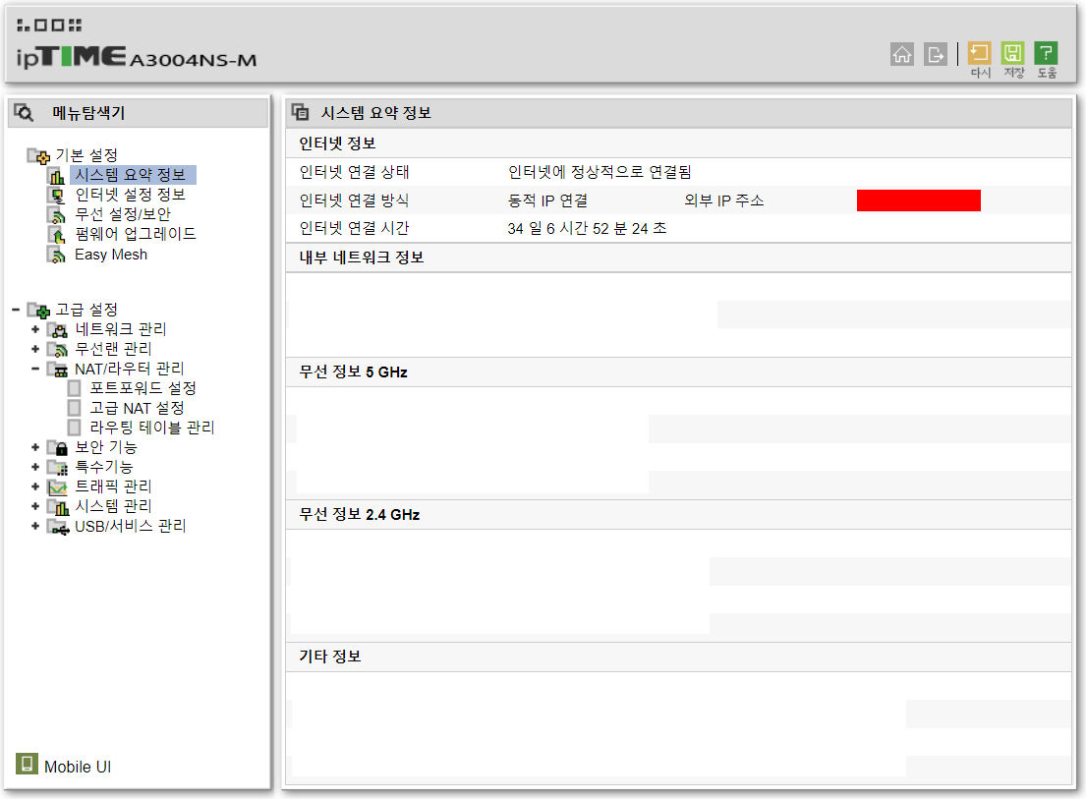Expand the 트래픽 관리 tree node
The width and height of the screenshot is (1086, 800).
point(35,486)
